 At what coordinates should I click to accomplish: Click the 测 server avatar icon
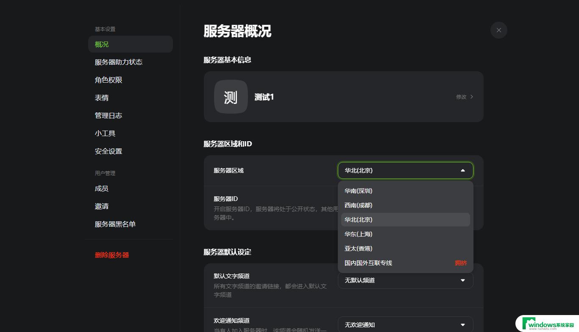point(231,97)
